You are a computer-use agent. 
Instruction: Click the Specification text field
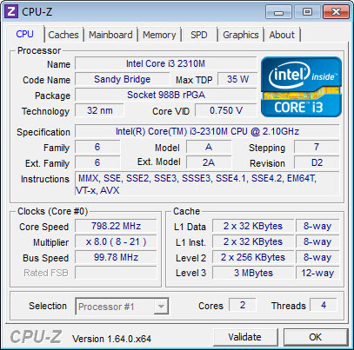(207, 131)
